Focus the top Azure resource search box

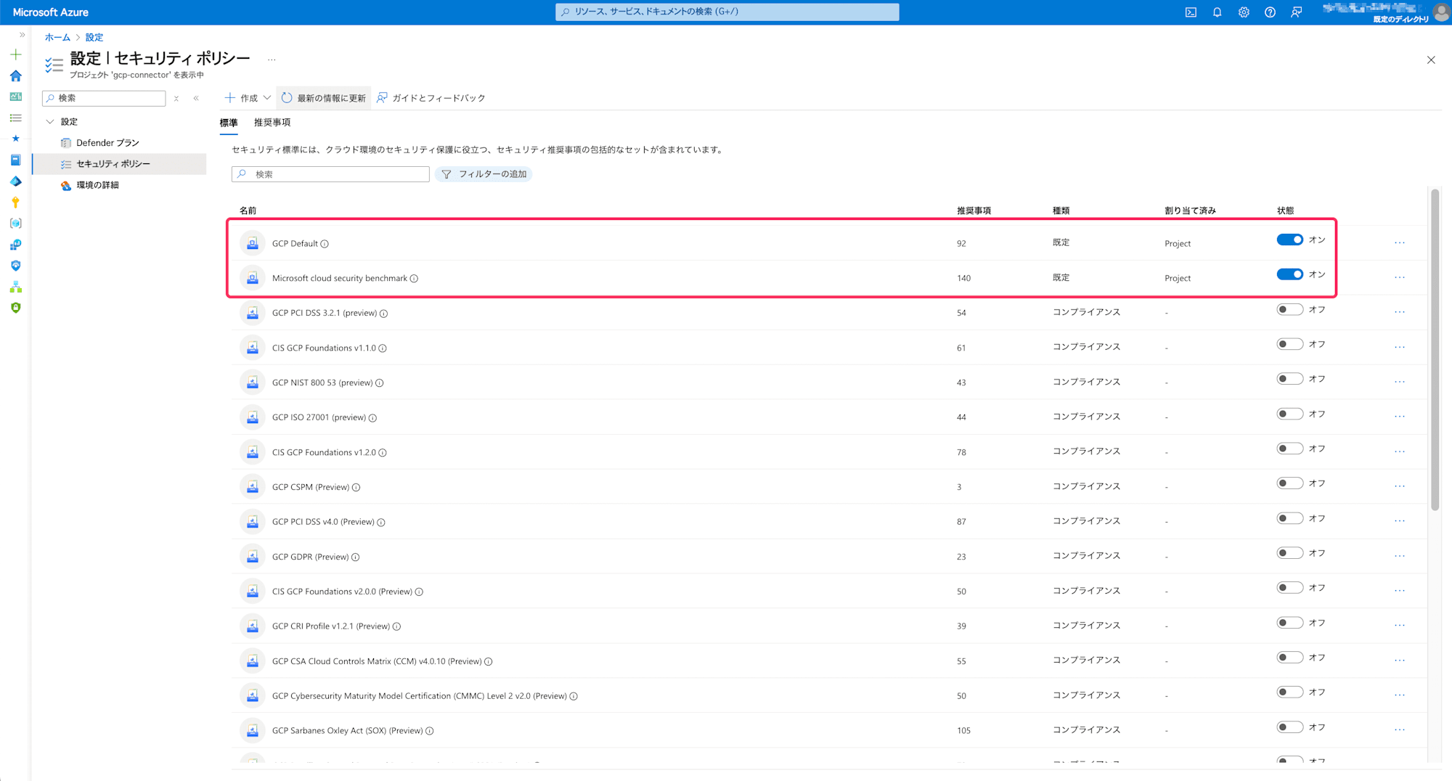(727, 12)
